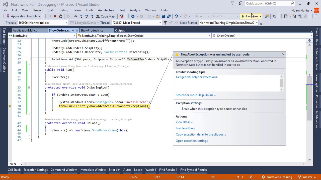Viewport: 321px width, 180px height.
Task: Open the Analyze menu
Action: coord(135,10)
